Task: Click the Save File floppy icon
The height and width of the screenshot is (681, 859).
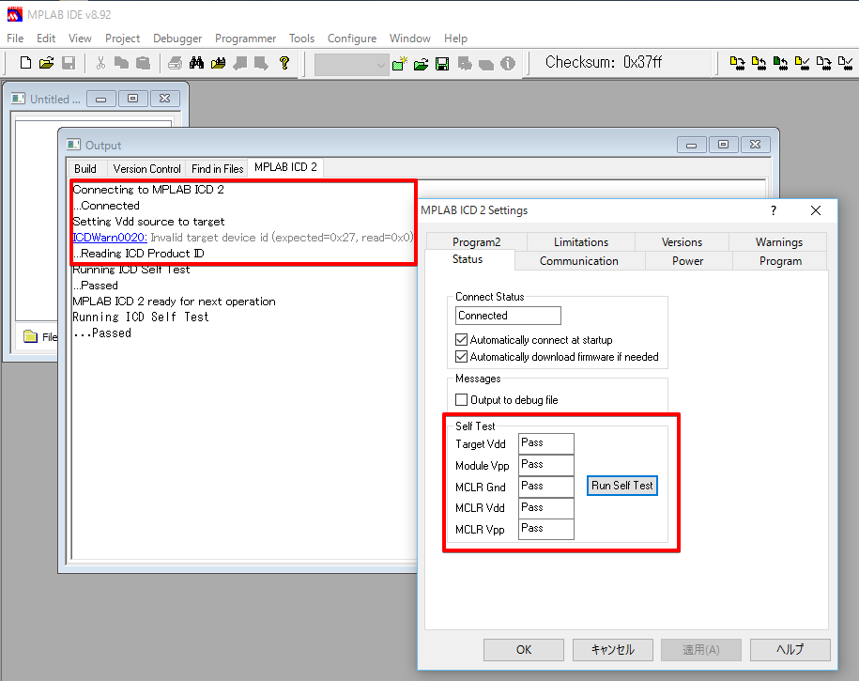Action: pyautogui.click(x=69, y=63)
